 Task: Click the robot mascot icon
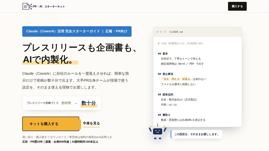[x=158, y=132]
